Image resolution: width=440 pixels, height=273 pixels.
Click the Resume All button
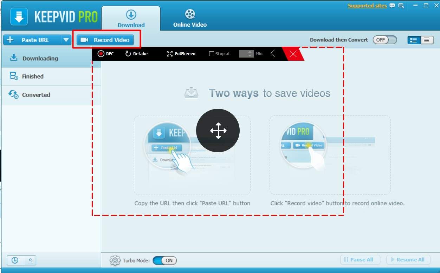[x=408, y=260]
